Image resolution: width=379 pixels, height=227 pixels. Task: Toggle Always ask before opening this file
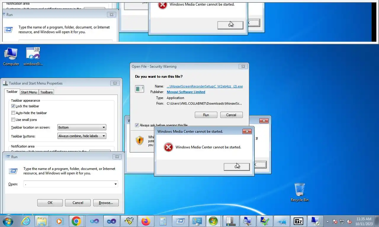point(137,125)
